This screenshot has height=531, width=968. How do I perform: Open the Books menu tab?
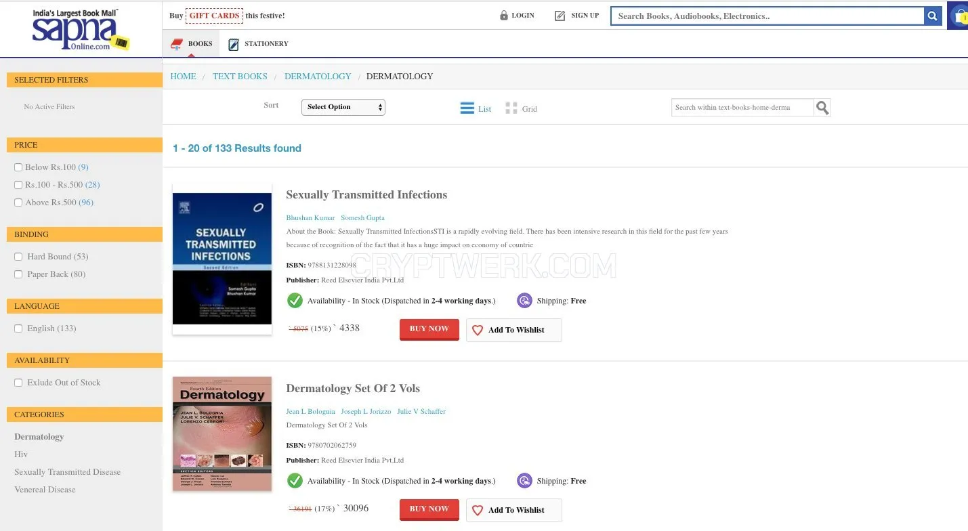click(192, 44)
